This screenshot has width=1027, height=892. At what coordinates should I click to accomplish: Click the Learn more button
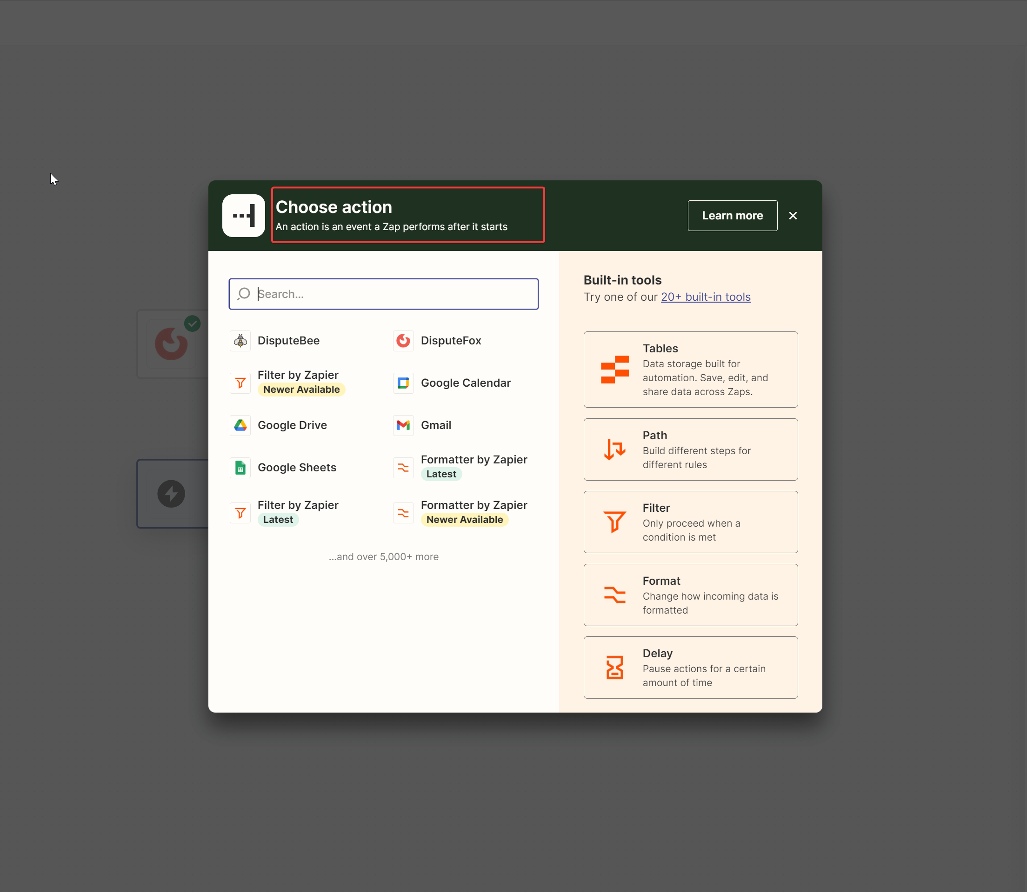pyautogui.click(x=732, y=215)
